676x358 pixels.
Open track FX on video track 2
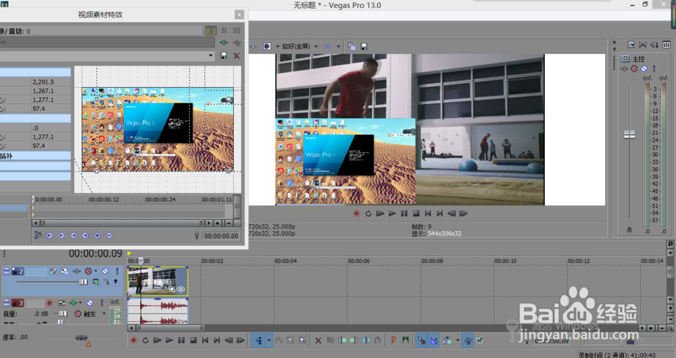pyautogui.click(x=77, y=271)
